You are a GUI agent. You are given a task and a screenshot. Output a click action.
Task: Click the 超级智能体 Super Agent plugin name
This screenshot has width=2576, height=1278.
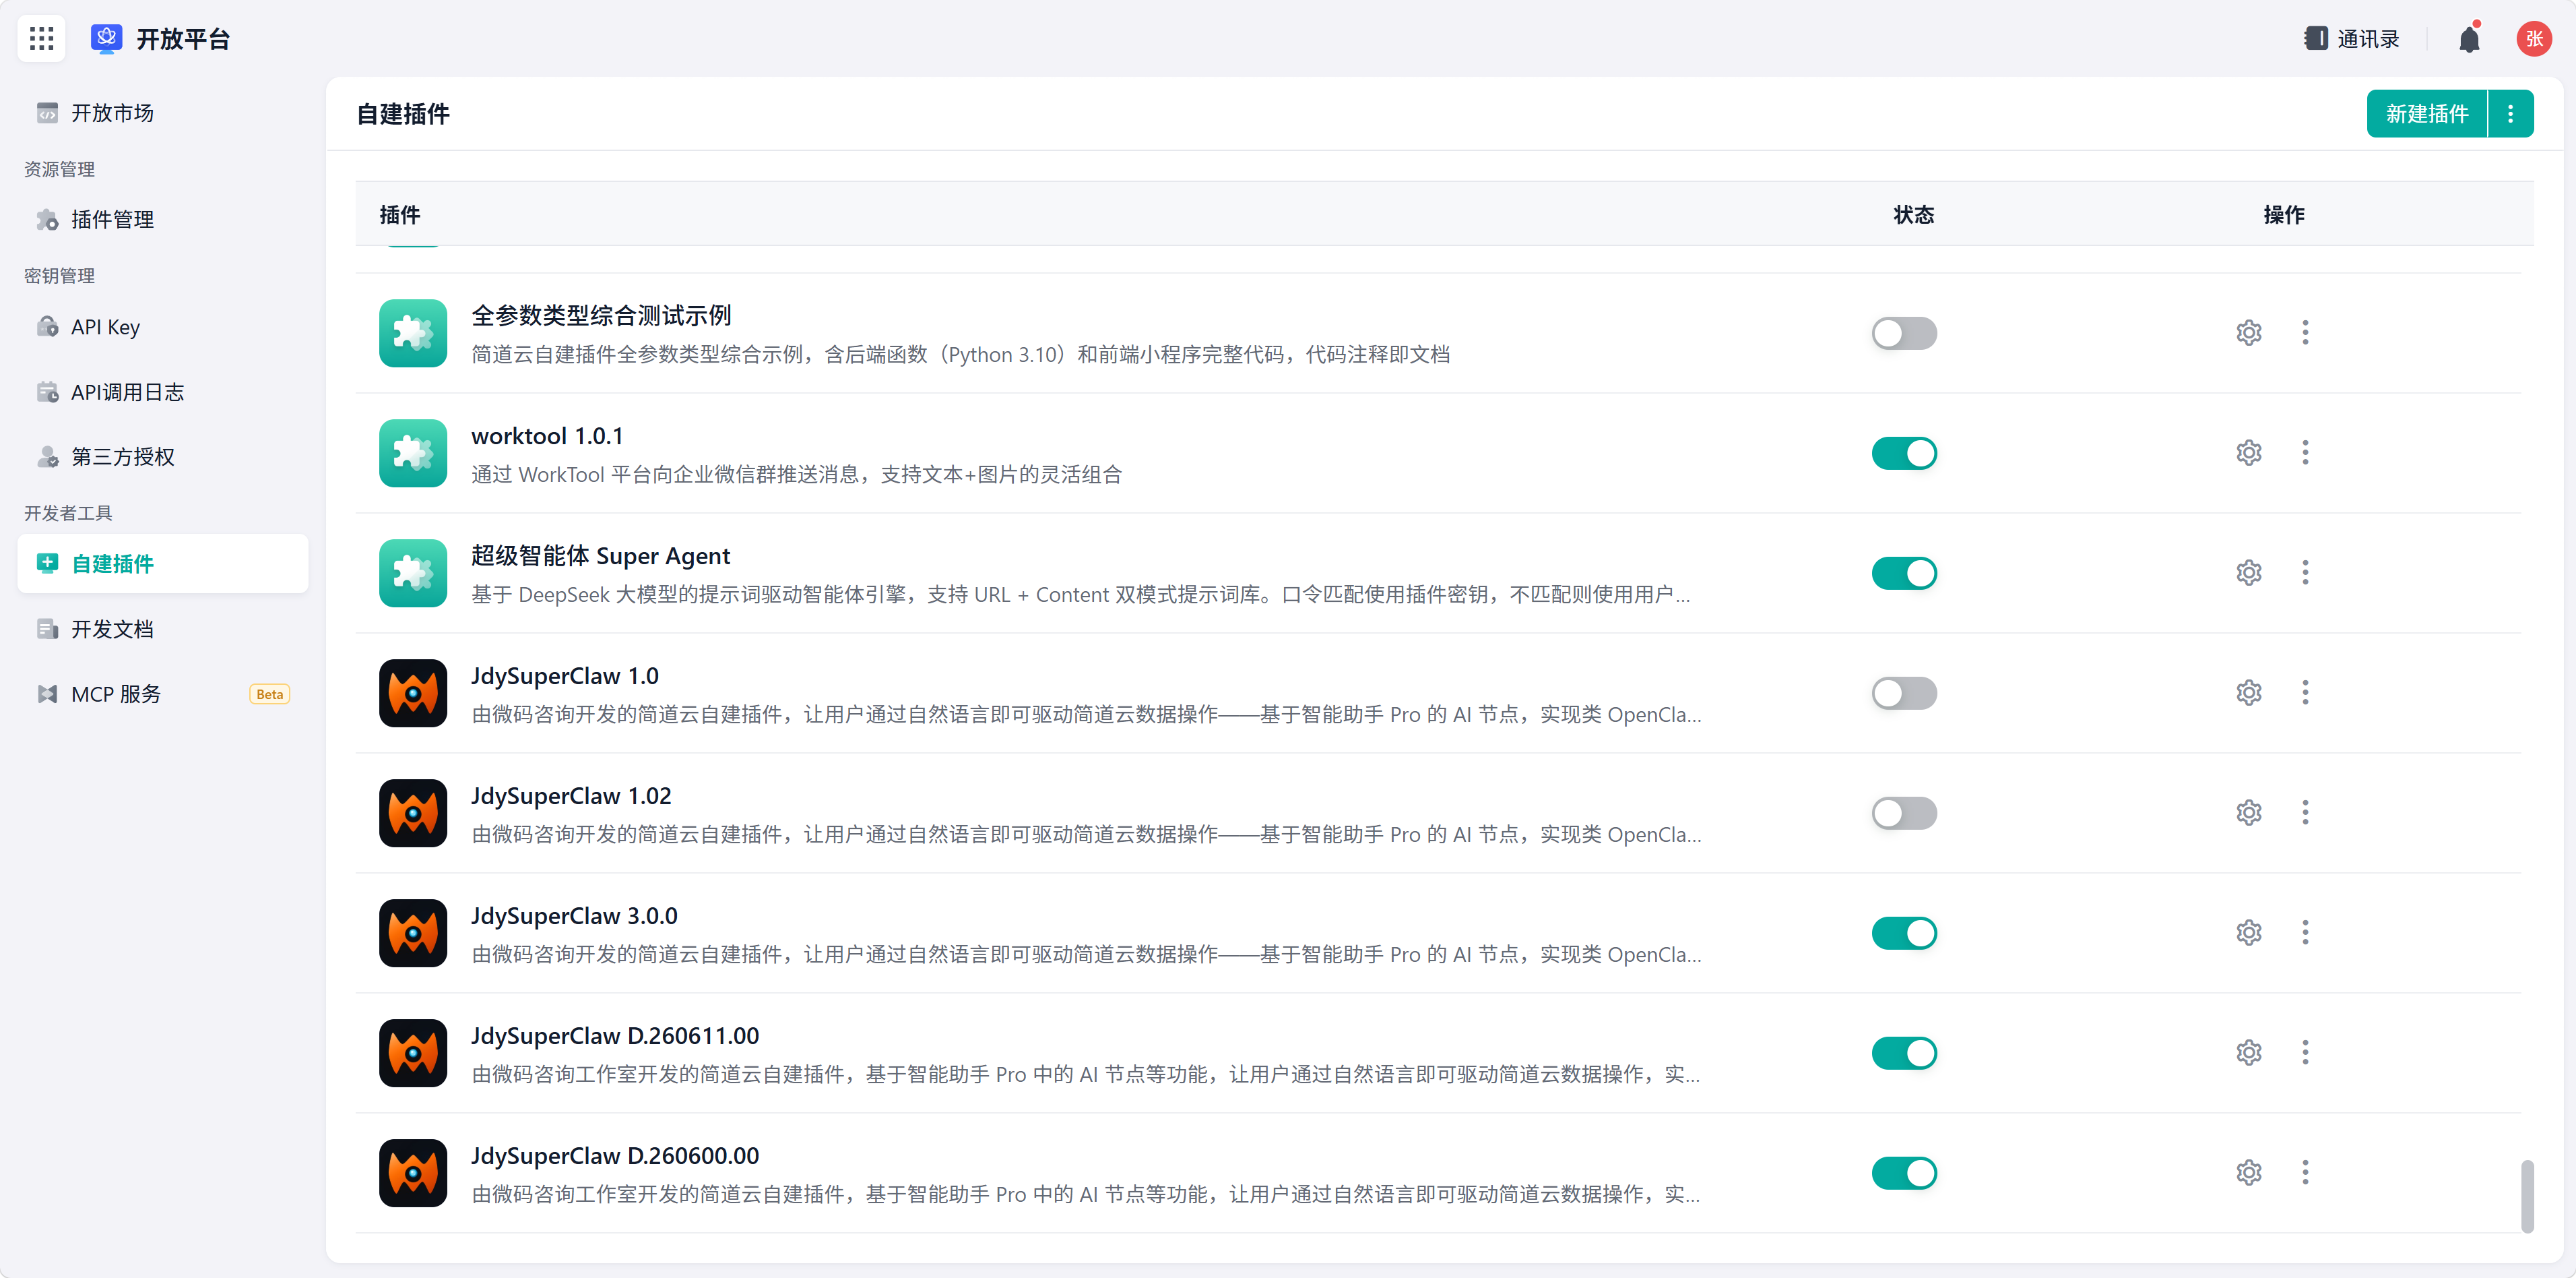(601, 557)
